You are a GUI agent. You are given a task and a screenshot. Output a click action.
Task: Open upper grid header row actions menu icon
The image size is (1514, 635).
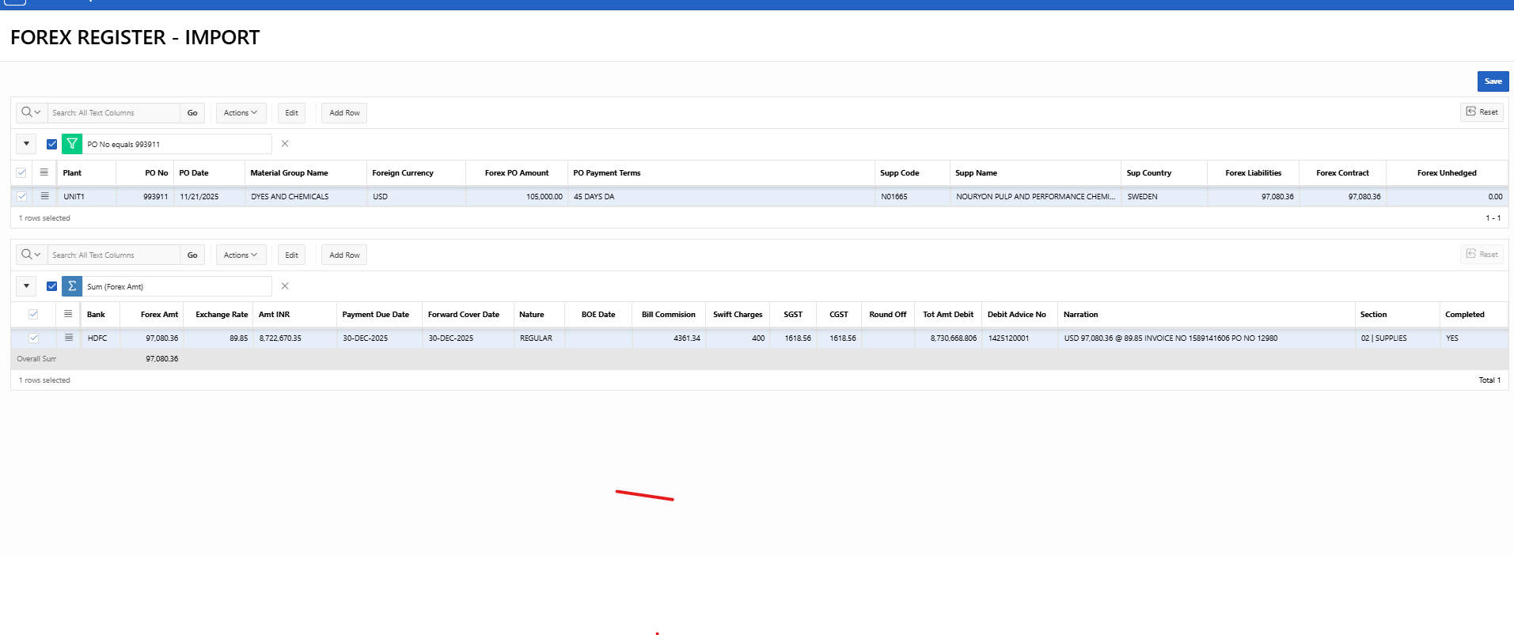[x=44, y=172]
